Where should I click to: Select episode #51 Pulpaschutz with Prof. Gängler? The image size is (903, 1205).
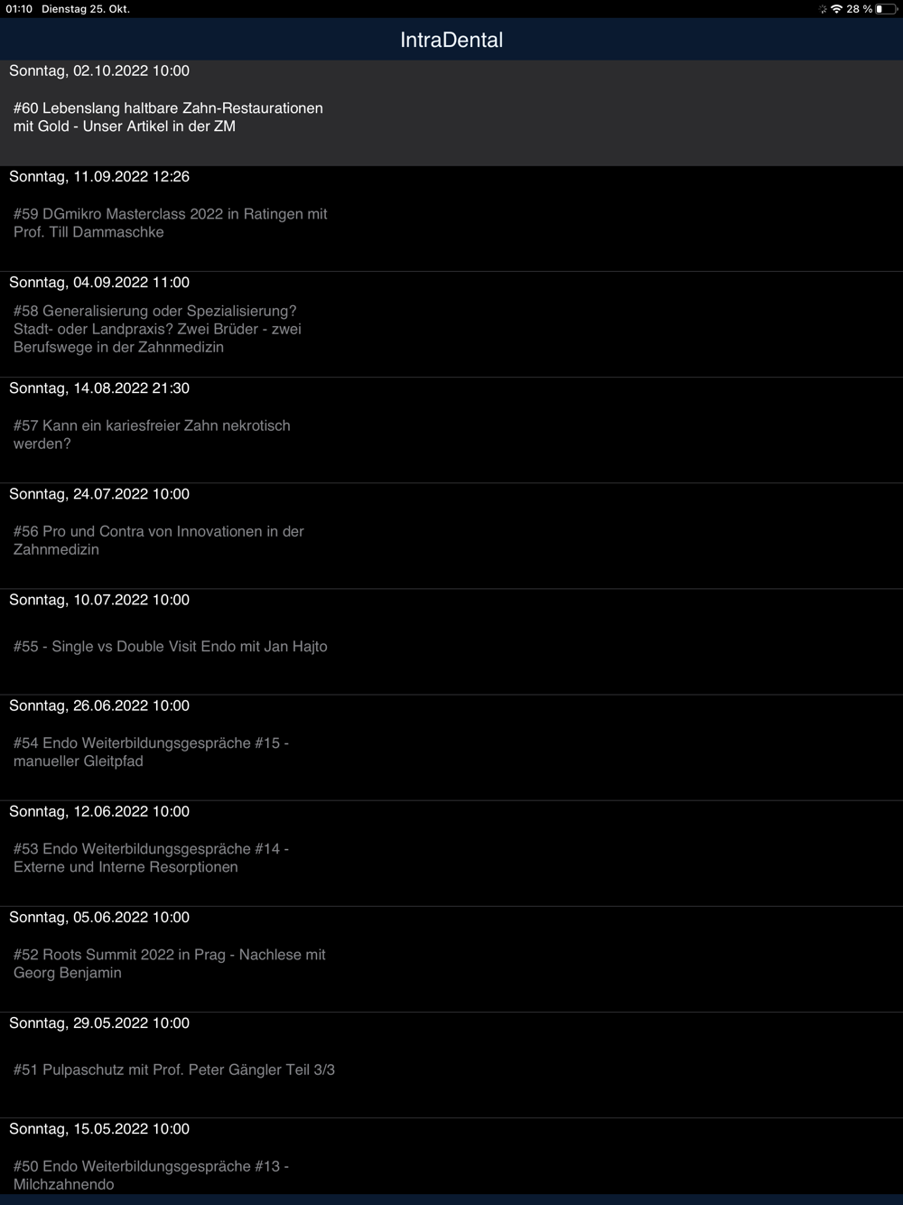(x=173, y=1070)
